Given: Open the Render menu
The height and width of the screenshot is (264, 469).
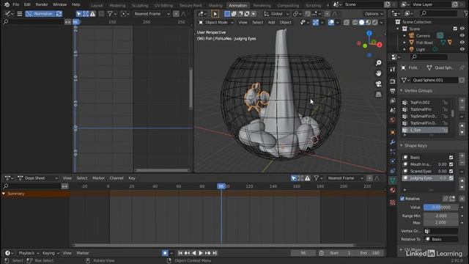Looking at the screenshot, I should point(42,4).
